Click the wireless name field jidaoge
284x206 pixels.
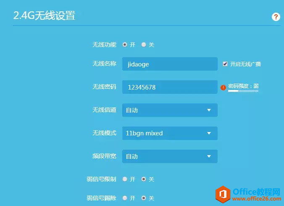[170, 64]
